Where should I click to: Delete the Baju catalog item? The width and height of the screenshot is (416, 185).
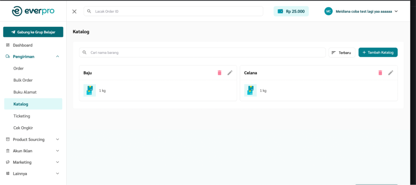(x=219, y=73)
